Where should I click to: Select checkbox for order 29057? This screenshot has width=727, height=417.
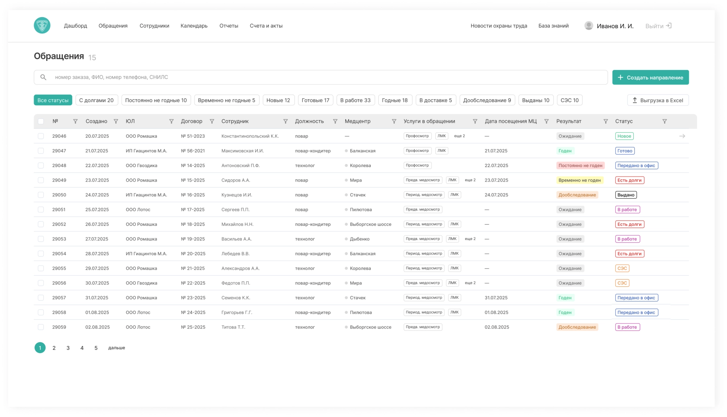pyautogui.click(x=41, y=298)
